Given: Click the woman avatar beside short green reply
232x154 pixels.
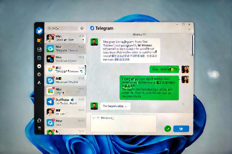Looking at the screenshot, I should (x=185, y=69).
